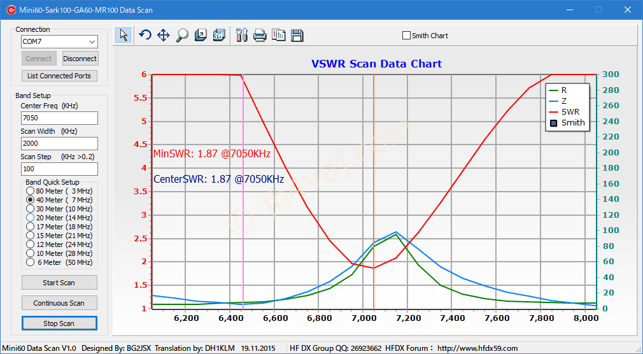Click the Z legend entry
The width and height of the screenshot is (643, 354).
click(558, 101)
